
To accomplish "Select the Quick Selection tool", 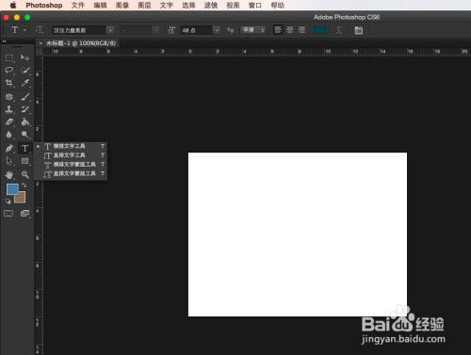I will pyautogui.click(x=25, y=71).
